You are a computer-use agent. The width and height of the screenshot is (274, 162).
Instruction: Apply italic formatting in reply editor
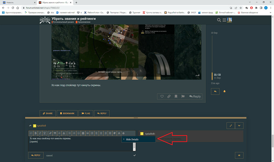click(x=40, y=133)
